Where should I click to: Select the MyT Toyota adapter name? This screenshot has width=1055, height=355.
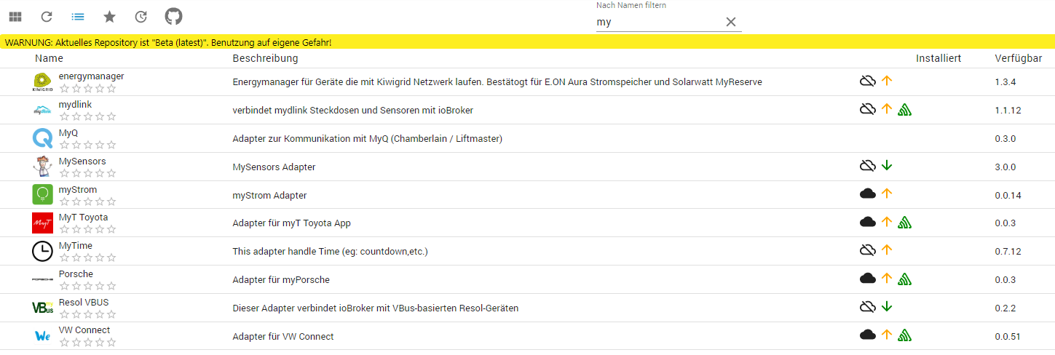point(83,217)
